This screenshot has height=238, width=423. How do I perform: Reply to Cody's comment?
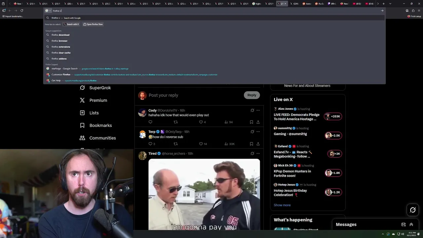150,122
